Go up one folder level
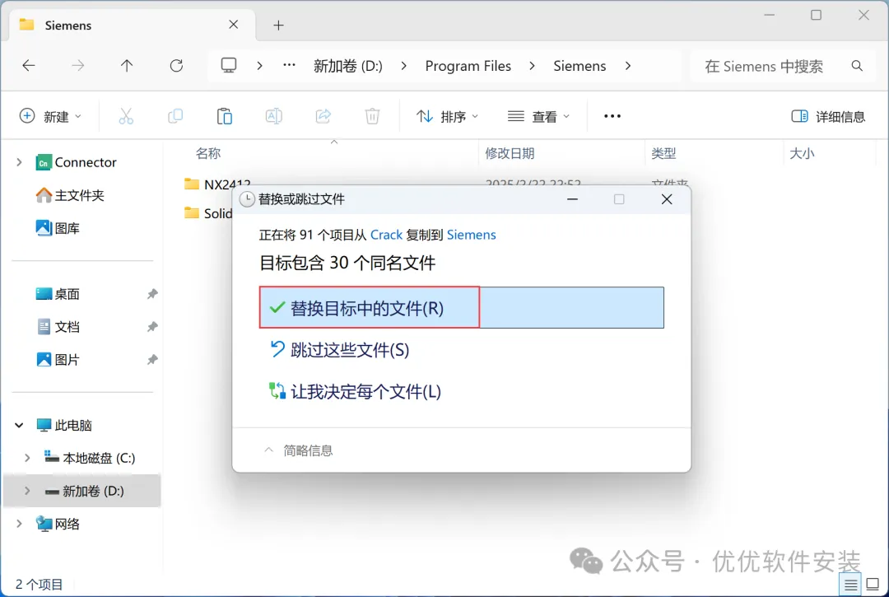This screenshot has height=597, width=889. 127,66
